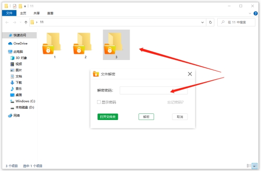This screenshot has width=261, height=171.
Task: Select 此电脑 in navigation pane
Action: coord(16,51)
